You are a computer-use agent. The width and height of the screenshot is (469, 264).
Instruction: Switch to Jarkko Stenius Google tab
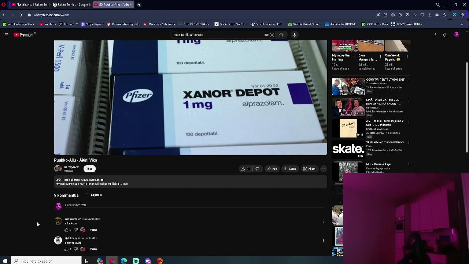[71, 5]
